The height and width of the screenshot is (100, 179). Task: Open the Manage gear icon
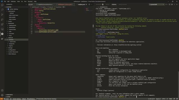tap(2, 95)
